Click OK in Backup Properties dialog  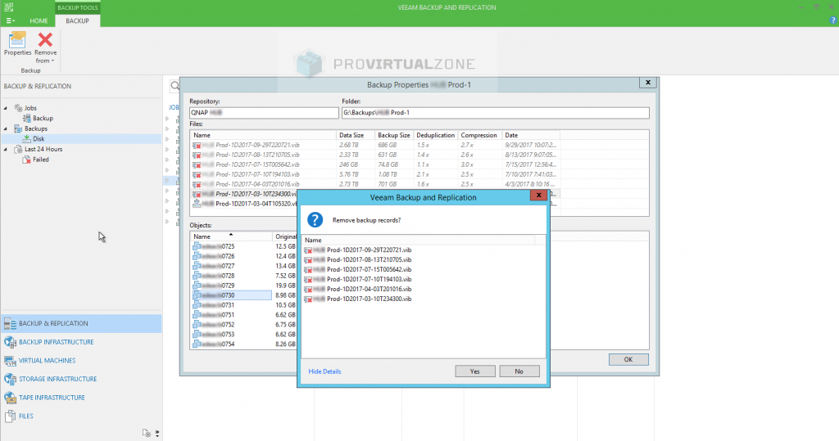(x=628, y=360)
